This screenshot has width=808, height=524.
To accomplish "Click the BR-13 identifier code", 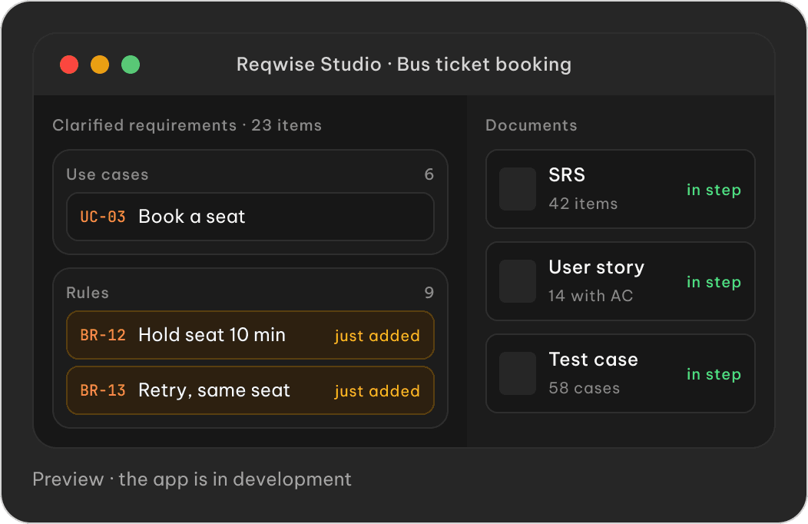I will click(103, 390).
